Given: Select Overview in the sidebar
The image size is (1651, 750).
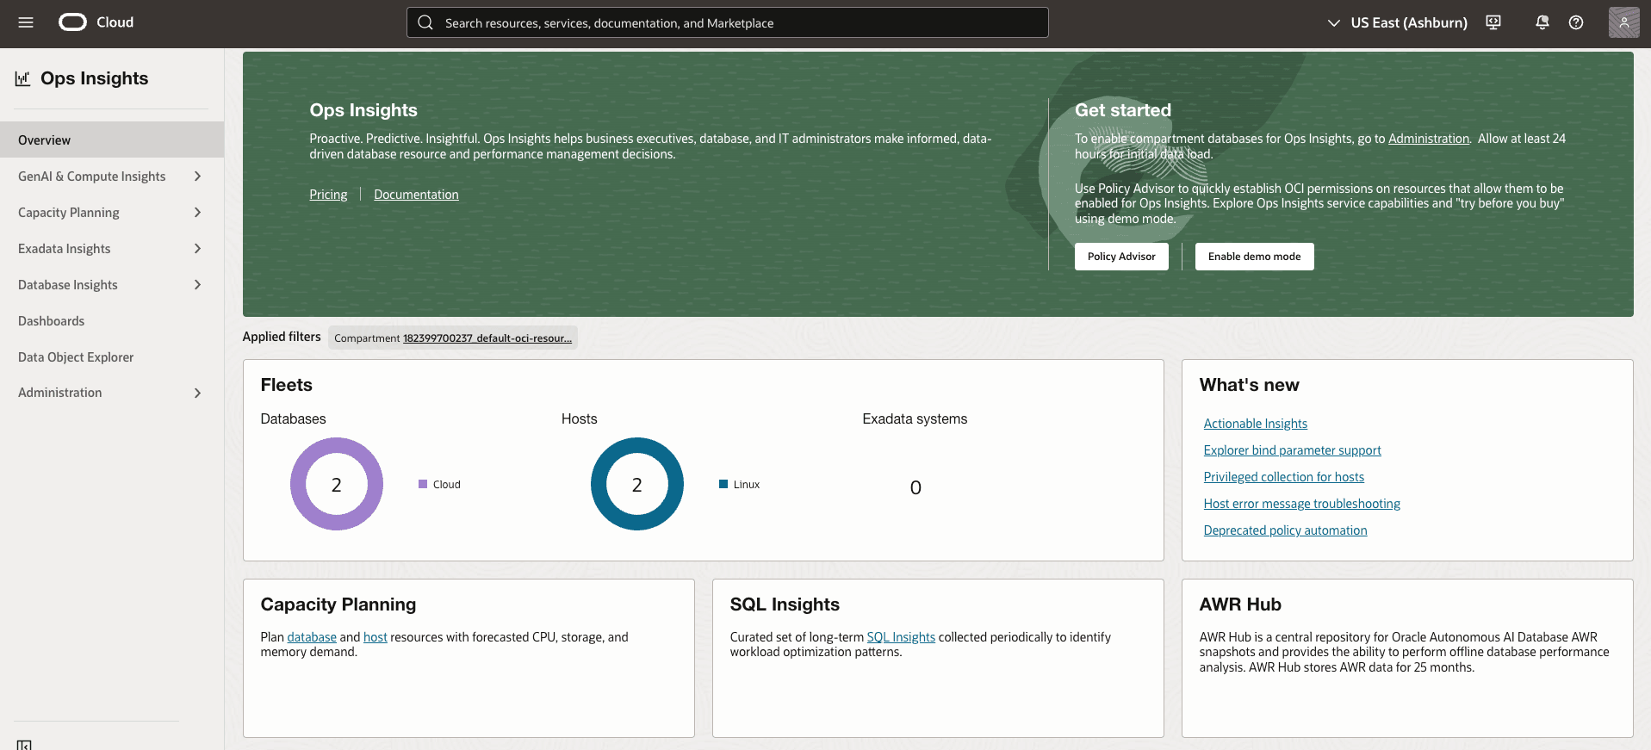Looking at the screenshot, I should coord(112,139).
